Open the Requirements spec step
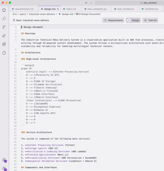164x171 pixels. coord(113,20)
